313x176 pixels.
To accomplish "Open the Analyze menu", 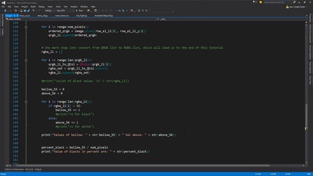I will click(x=74, y=6).
